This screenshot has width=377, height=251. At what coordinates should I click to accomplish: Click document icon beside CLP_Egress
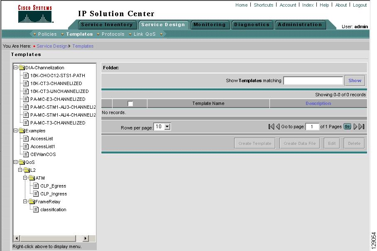coord(36,186)
